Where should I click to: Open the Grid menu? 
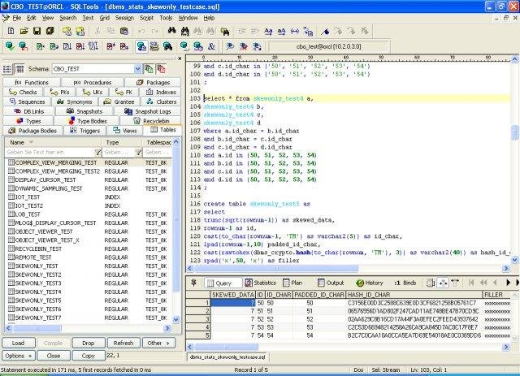pos(103,17)
